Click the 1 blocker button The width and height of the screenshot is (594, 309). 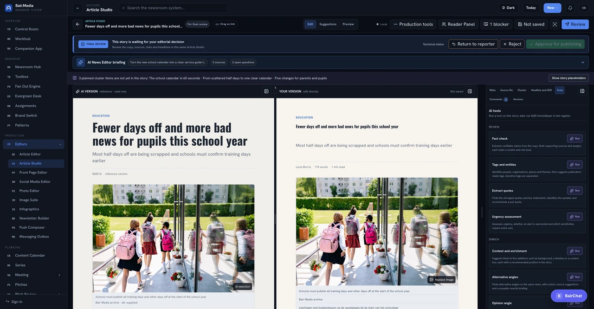496,24
